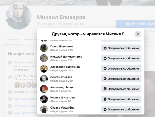This screenshot has height=117, width=155.
Task: Open Александр Моцар's profile name
Action: tap(63, 87)
